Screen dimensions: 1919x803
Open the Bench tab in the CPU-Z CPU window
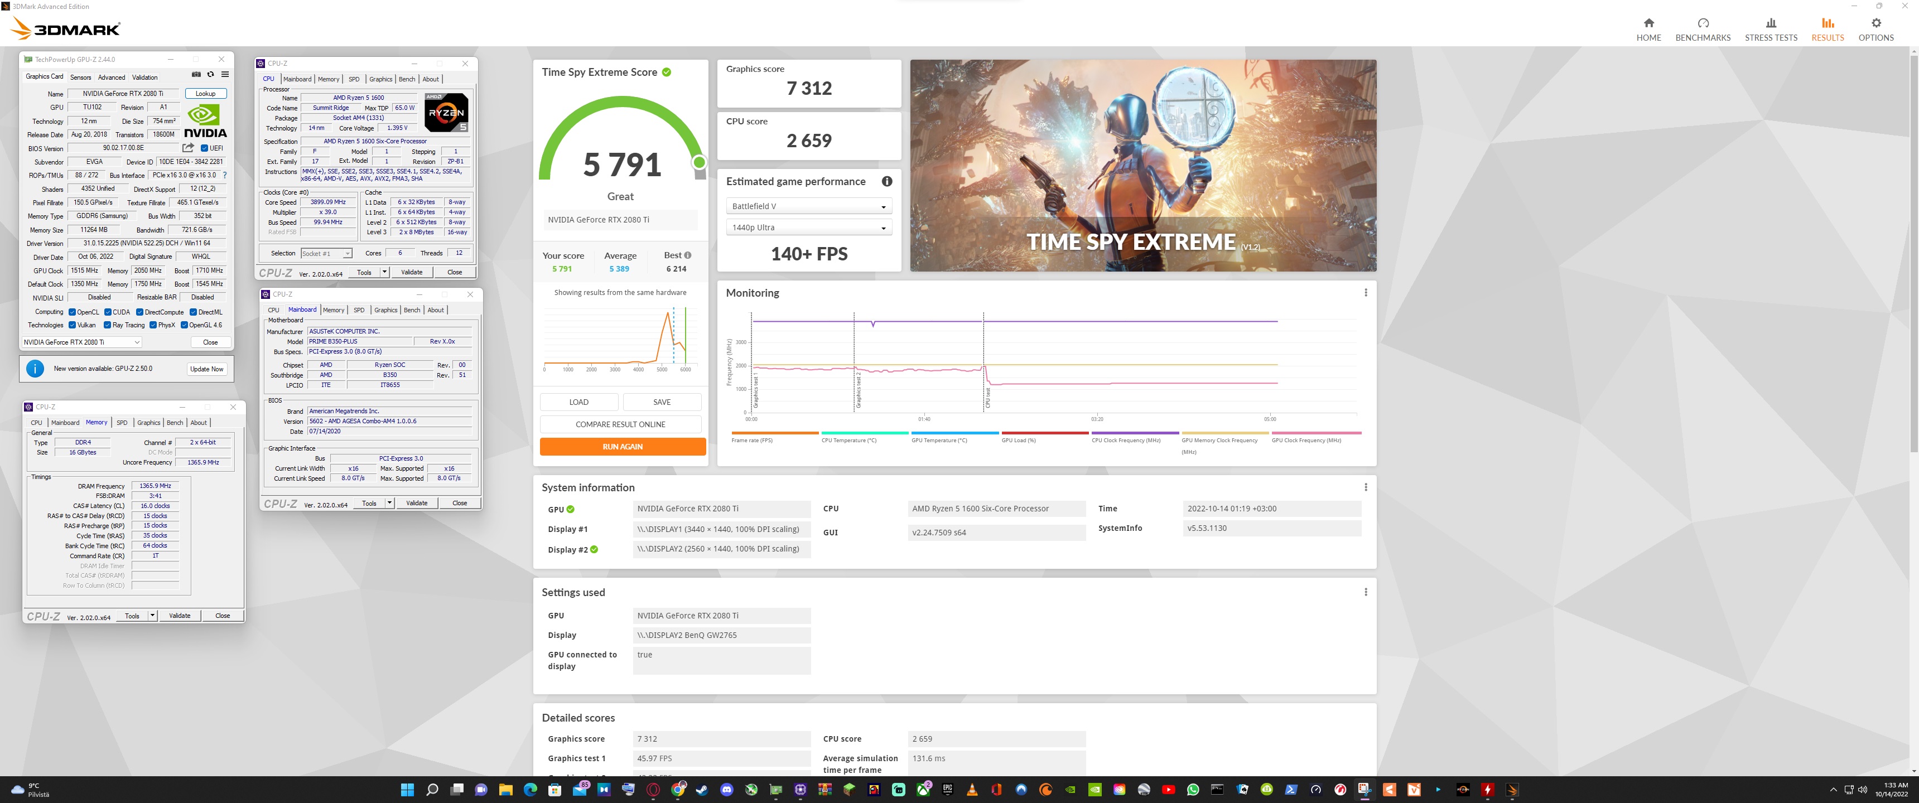click(407, 79)
